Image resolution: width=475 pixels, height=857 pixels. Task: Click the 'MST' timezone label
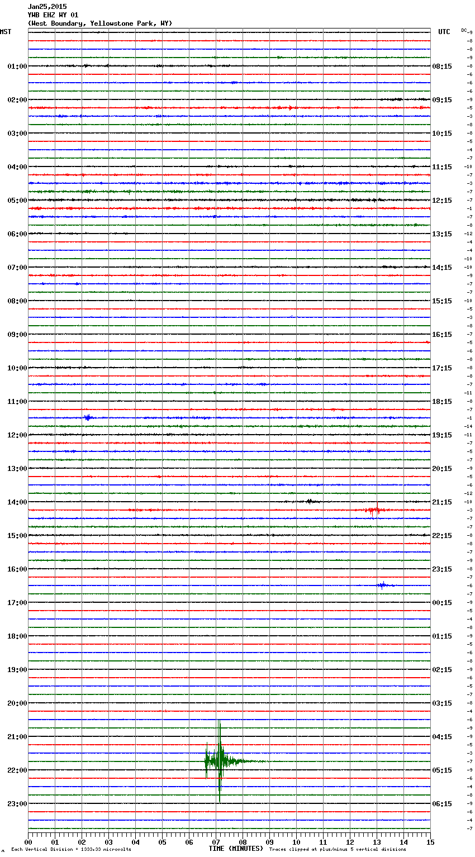coord(6,32)
